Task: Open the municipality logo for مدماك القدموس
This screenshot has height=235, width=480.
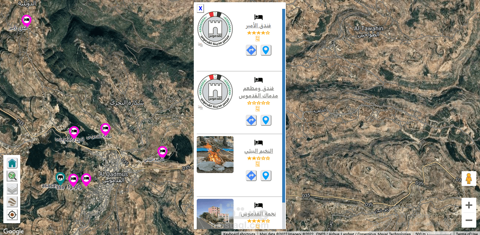Action: tap(215, 92)
